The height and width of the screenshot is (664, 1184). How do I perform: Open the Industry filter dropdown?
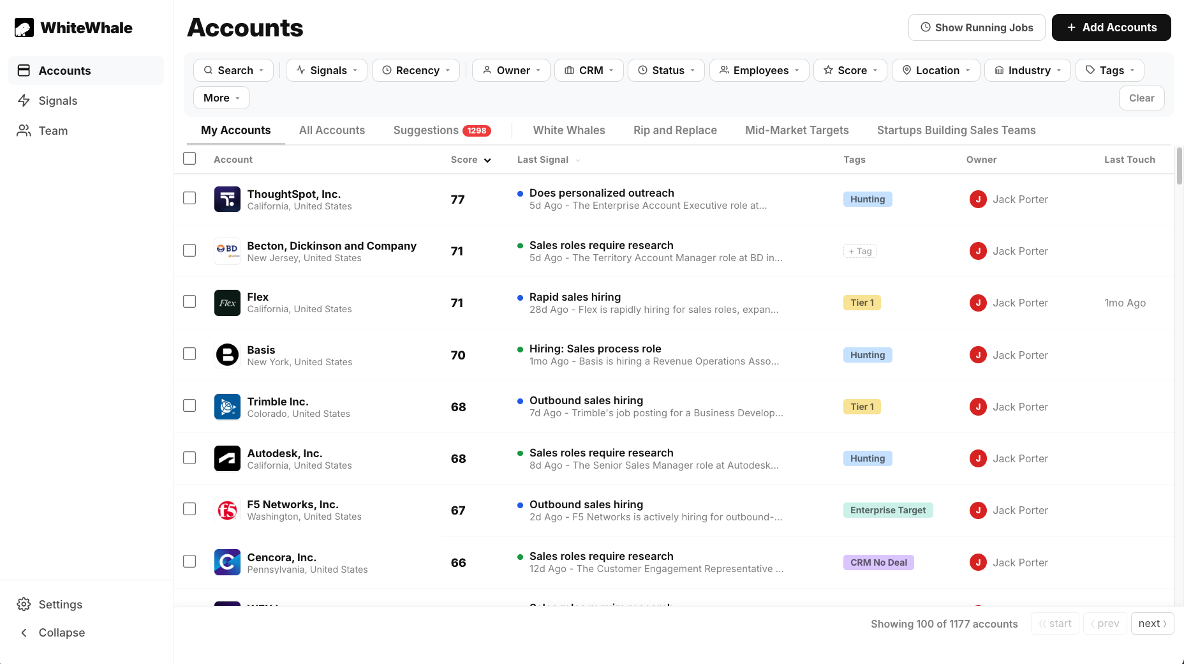coord(1028,70)
